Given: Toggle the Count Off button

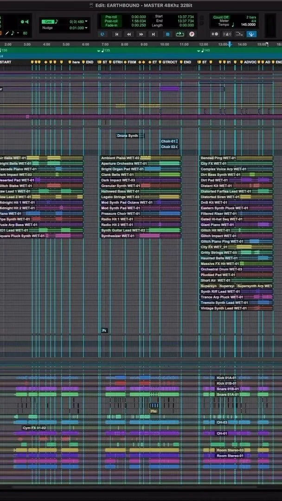Looking at the screenshot, I should [x=221, y=17].
